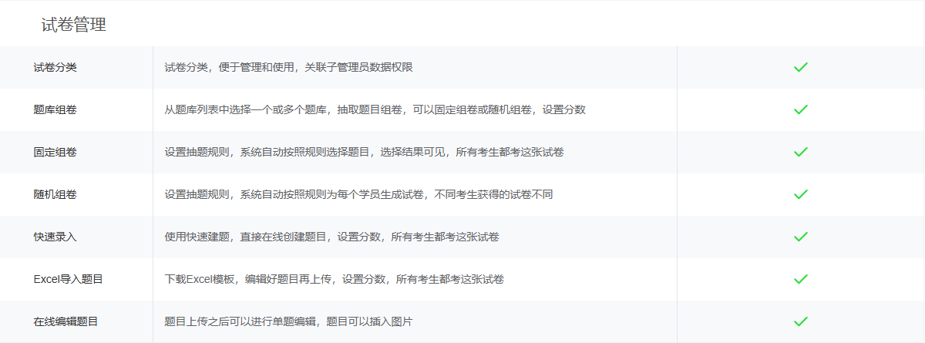Click the description about 关联子管理员数据权限
The width and height of the screenshot is (925, 343).
coord(288,67)
